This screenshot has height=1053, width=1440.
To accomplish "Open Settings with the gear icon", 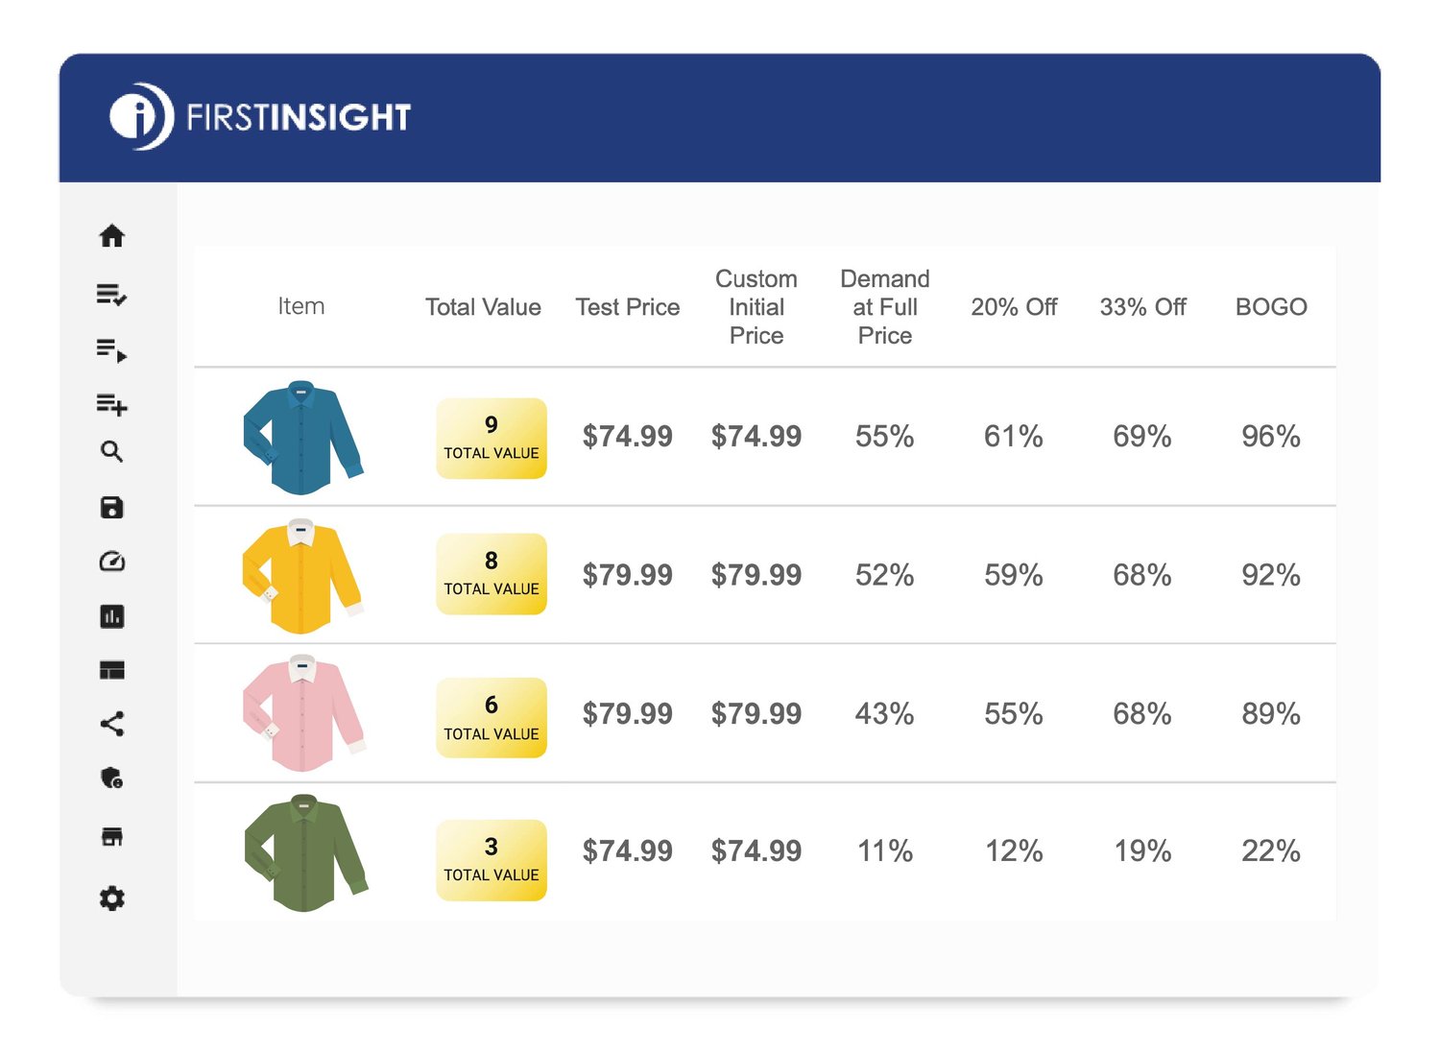I will (x=113, y=899).
